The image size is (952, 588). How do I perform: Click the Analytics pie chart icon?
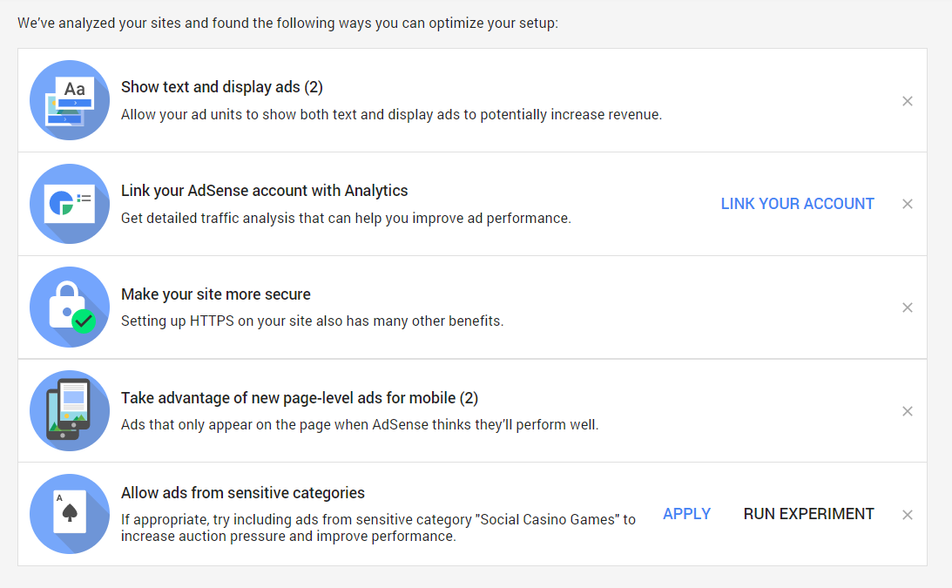point(70,204)
